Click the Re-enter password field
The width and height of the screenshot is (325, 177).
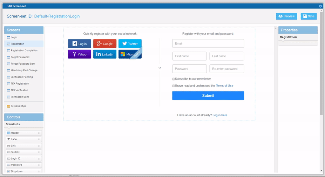pyautogui.click(x=226, y=69)
